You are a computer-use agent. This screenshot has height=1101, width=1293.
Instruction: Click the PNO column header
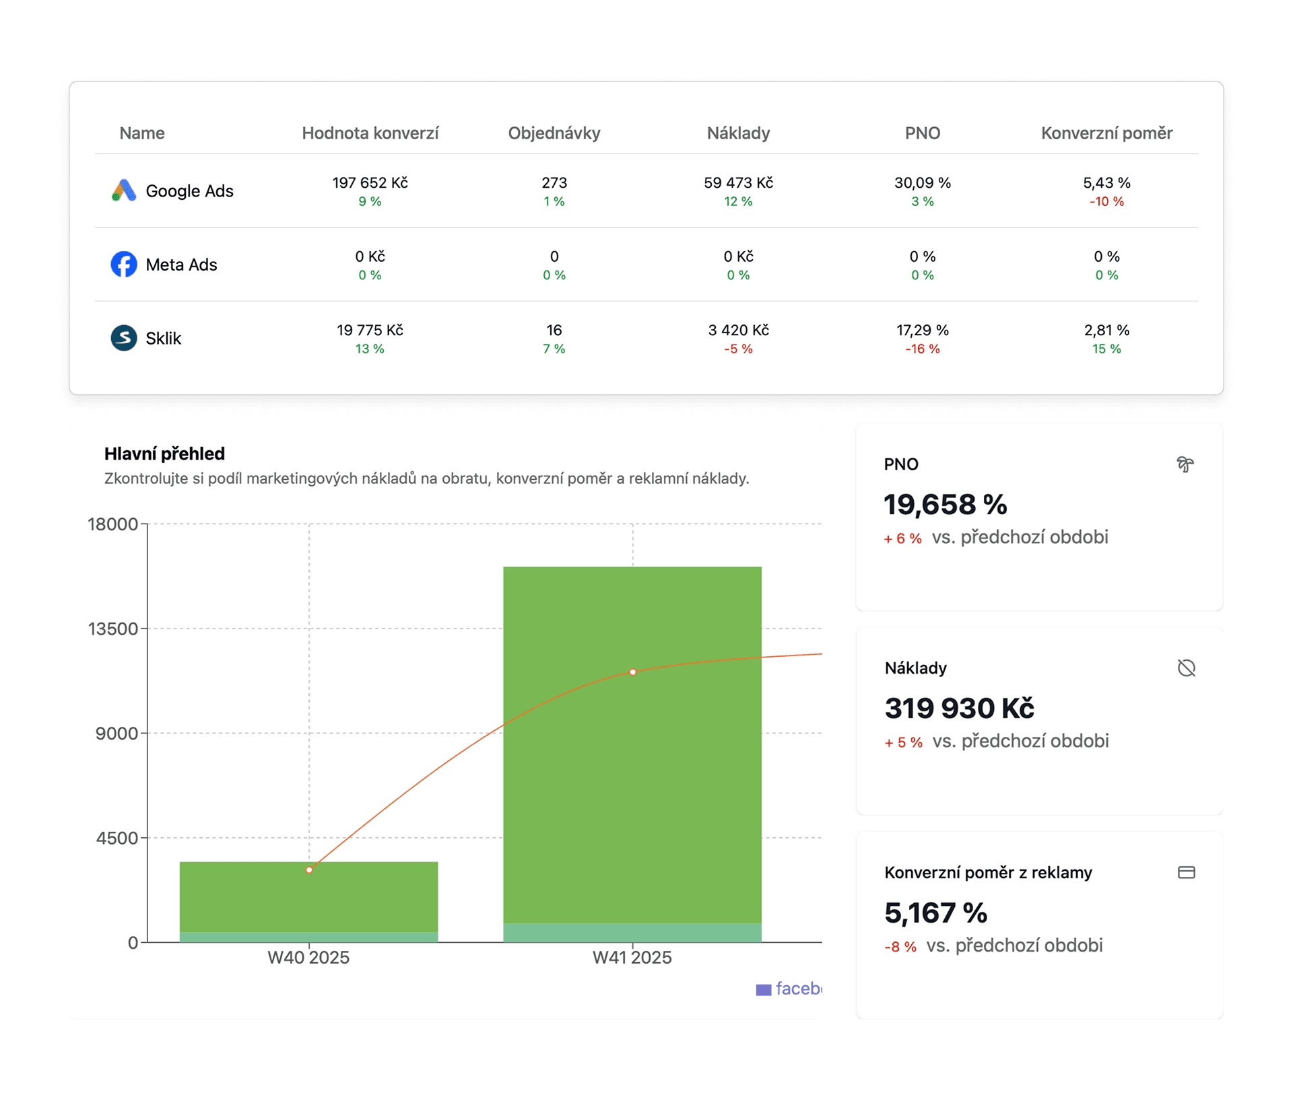point(922,133)
